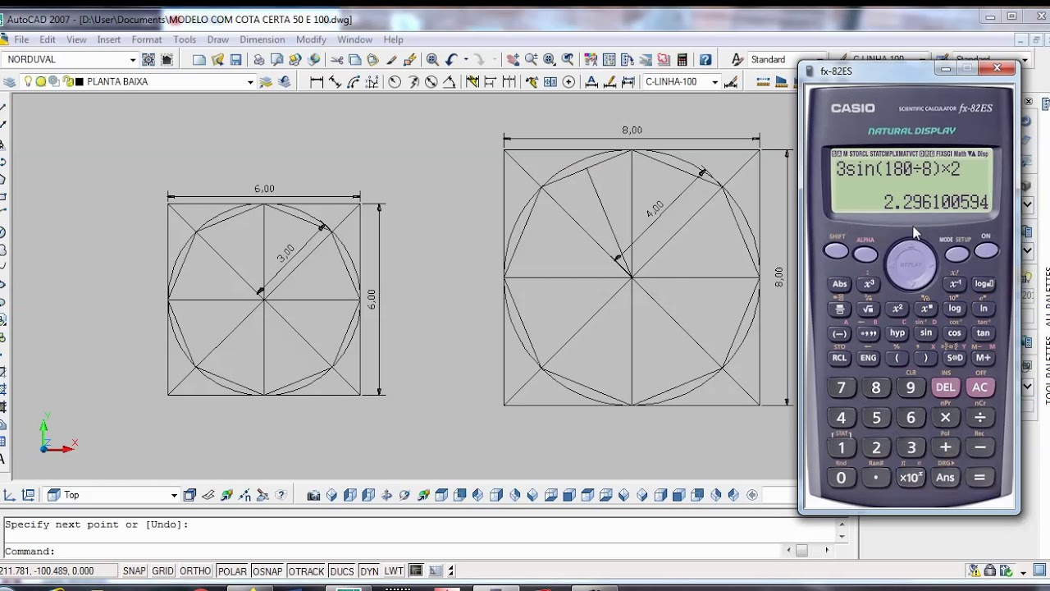Click the calculator division key
Screen dimensions: 1050x591
point(980,418)
